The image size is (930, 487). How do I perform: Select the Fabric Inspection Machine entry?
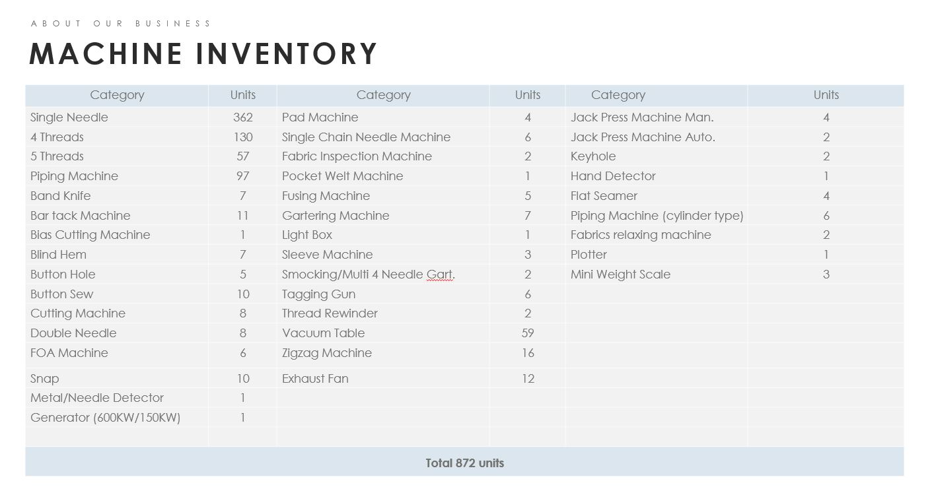pos(357,156)
